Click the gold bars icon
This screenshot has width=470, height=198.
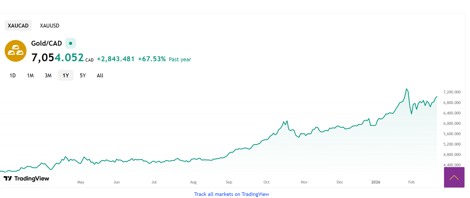tap(16, 51)
